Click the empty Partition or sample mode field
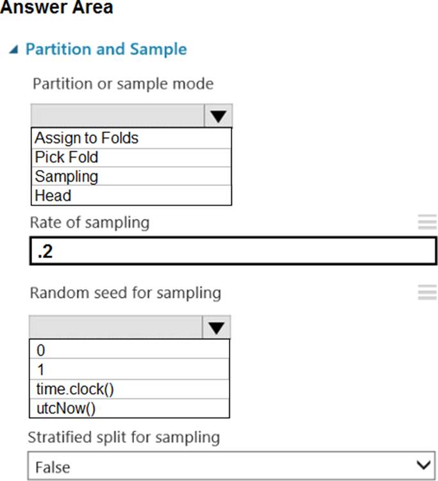 tap(117, 116)
